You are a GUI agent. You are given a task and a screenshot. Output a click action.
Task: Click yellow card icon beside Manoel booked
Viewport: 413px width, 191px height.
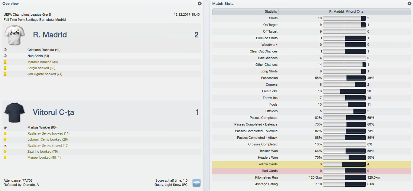point(5,158)
